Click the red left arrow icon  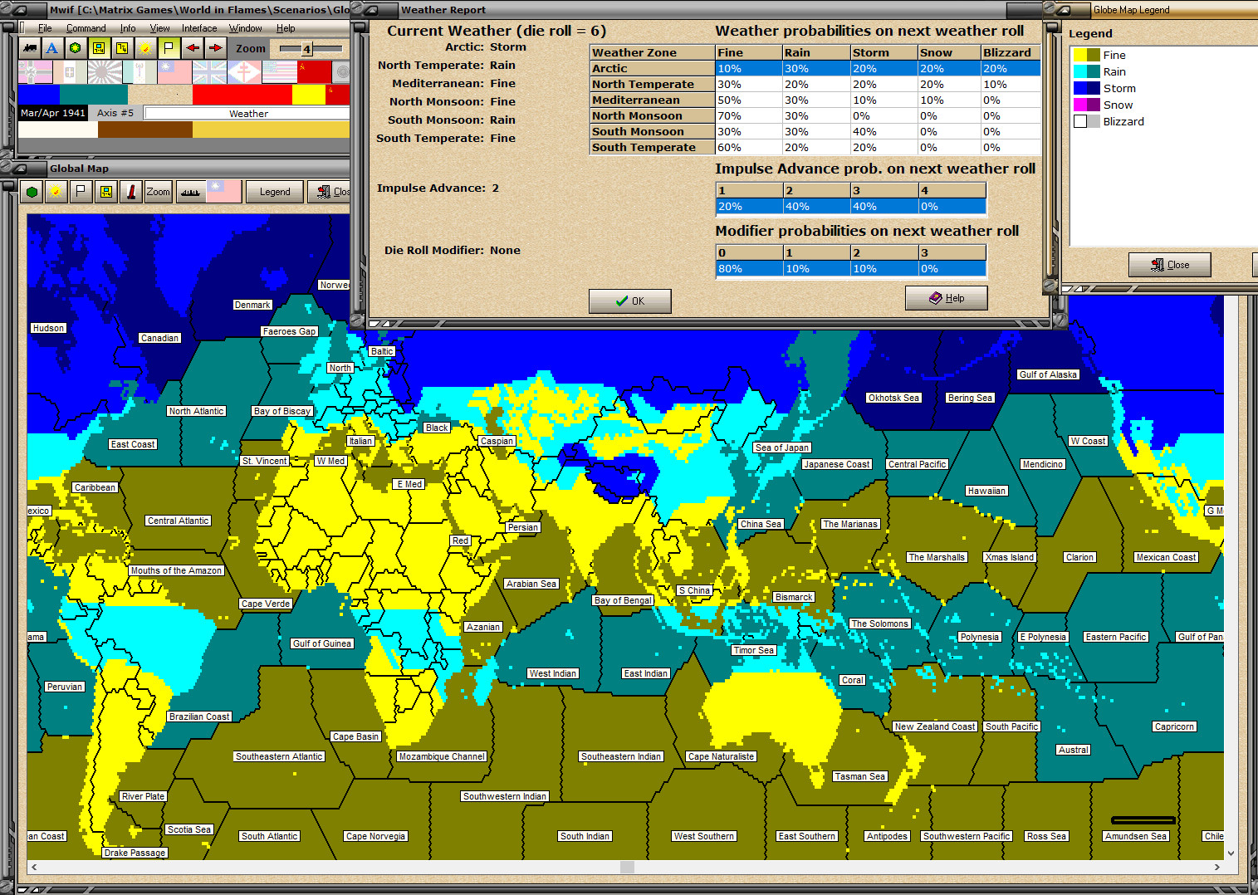click(x=192, y=48)
